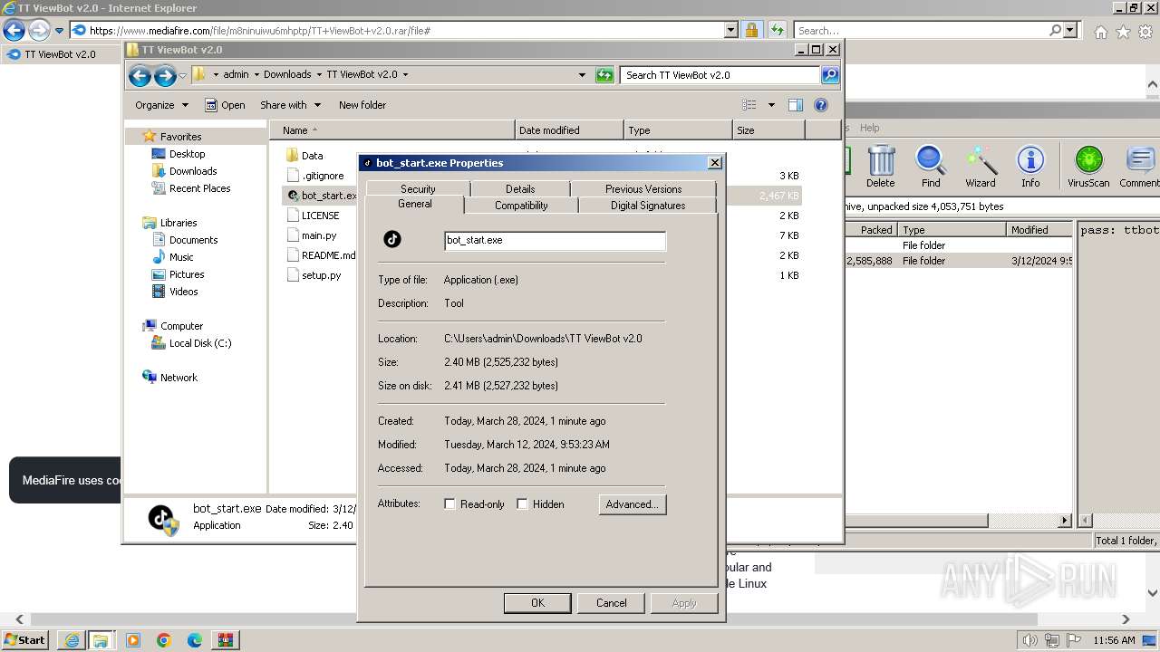
Task: Open WinRAR taskbar icon
Action: pos(226,640)
